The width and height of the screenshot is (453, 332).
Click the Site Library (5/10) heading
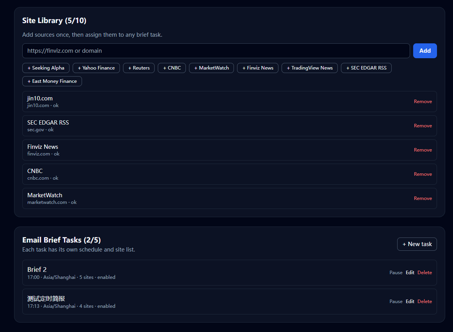54,21
